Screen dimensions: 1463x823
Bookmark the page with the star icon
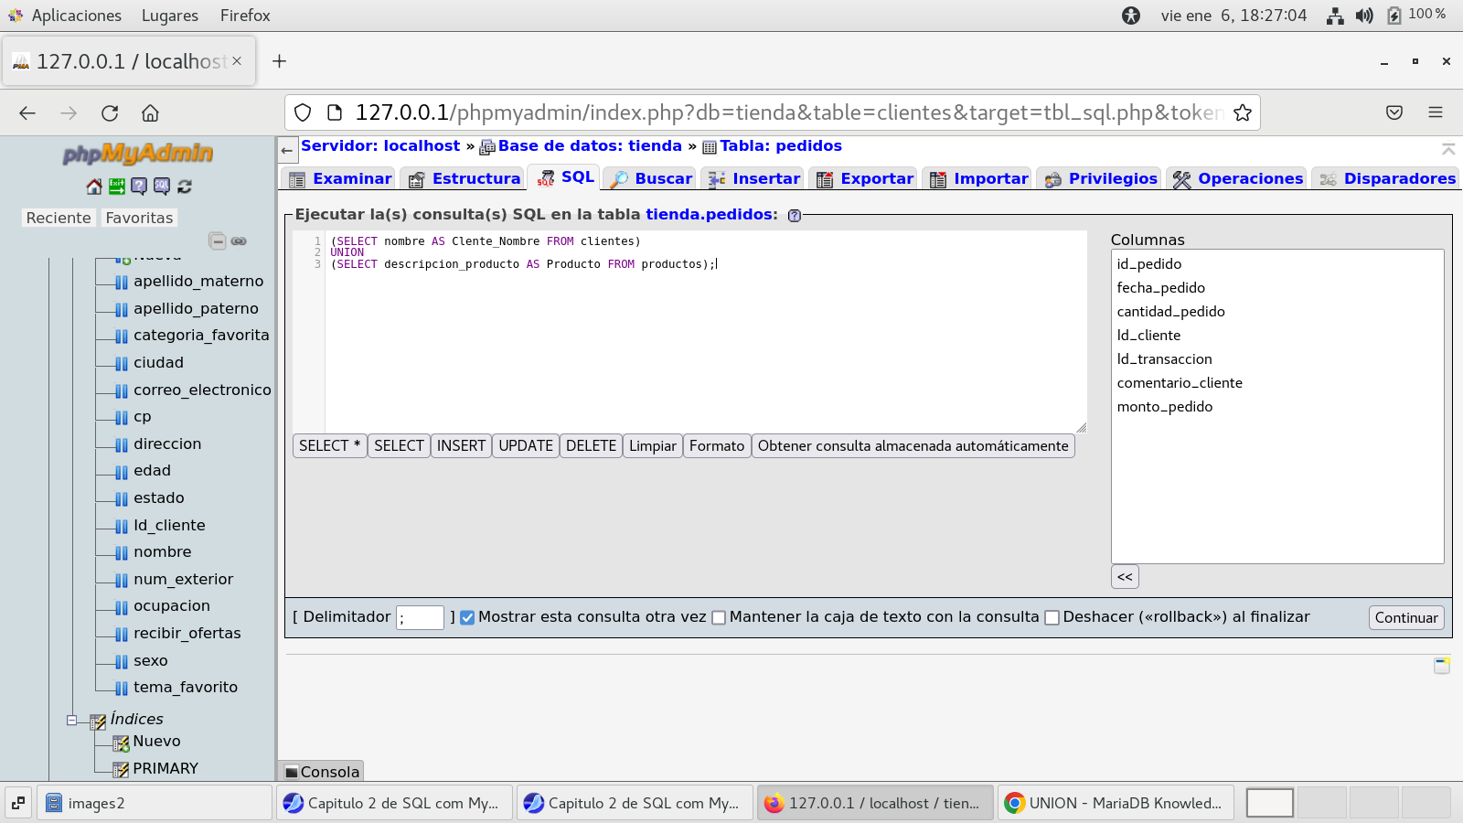click(x=1242, y=112)
